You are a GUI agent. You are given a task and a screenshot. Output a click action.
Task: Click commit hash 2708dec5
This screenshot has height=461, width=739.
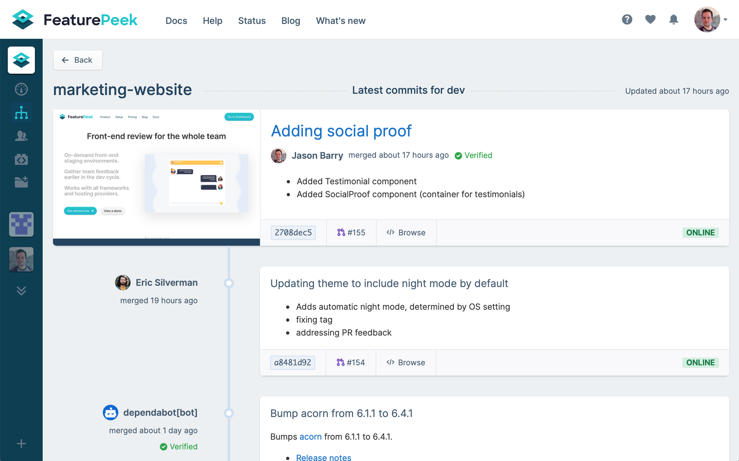pos(293,232)
